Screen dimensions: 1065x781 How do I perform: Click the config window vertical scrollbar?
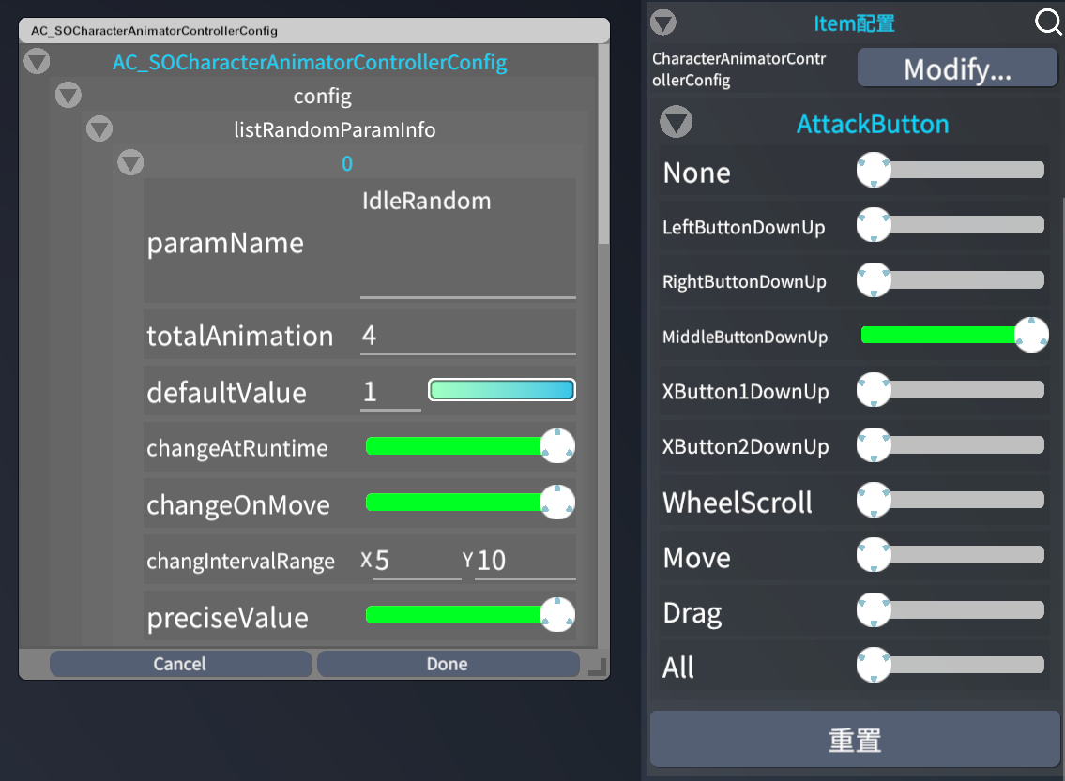coord(603,143)
